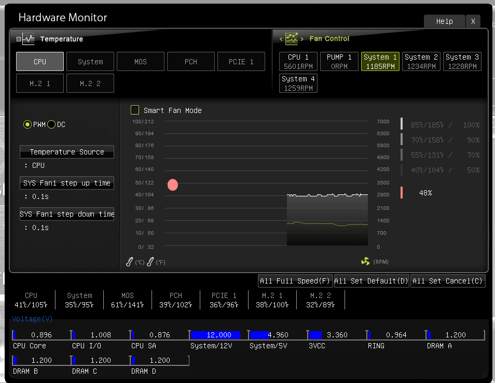Viewport: 495px width, 383px height.
Task: Click the DRAM D 1.200 voltage bar
Action: click(x=160, y=360)
